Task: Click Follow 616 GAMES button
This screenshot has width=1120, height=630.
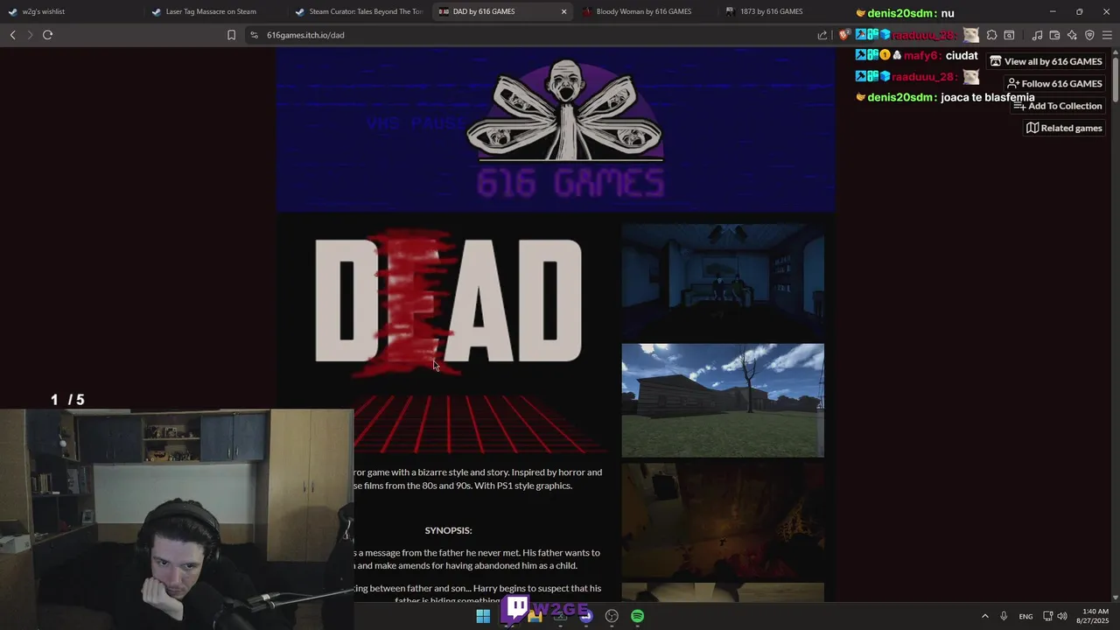Action: pyautogui.click(x=1054, y=83)
